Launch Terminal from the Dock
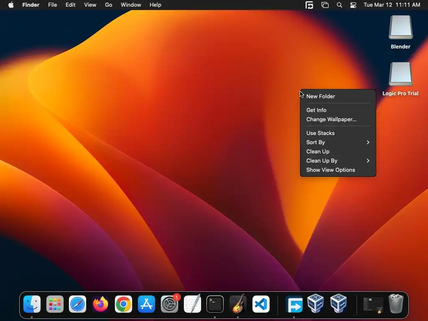The image size is (428, 321). click(215, 304)
